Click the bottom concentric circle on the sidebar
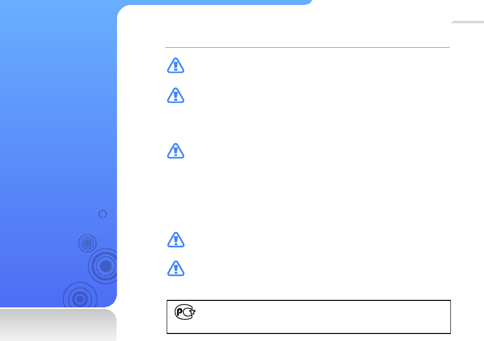This screenshot has height=341, width=484. [80, 295]
